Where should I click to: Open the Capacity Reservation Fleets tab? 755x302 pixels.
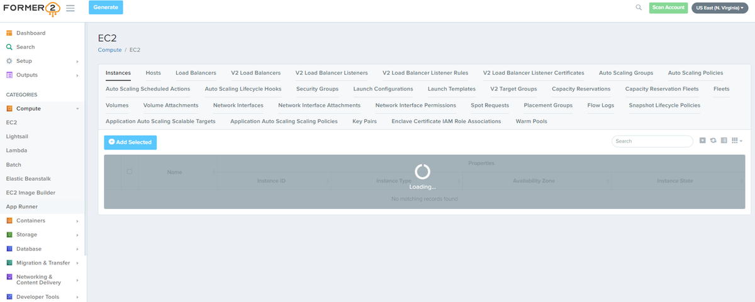pos(662,89)
